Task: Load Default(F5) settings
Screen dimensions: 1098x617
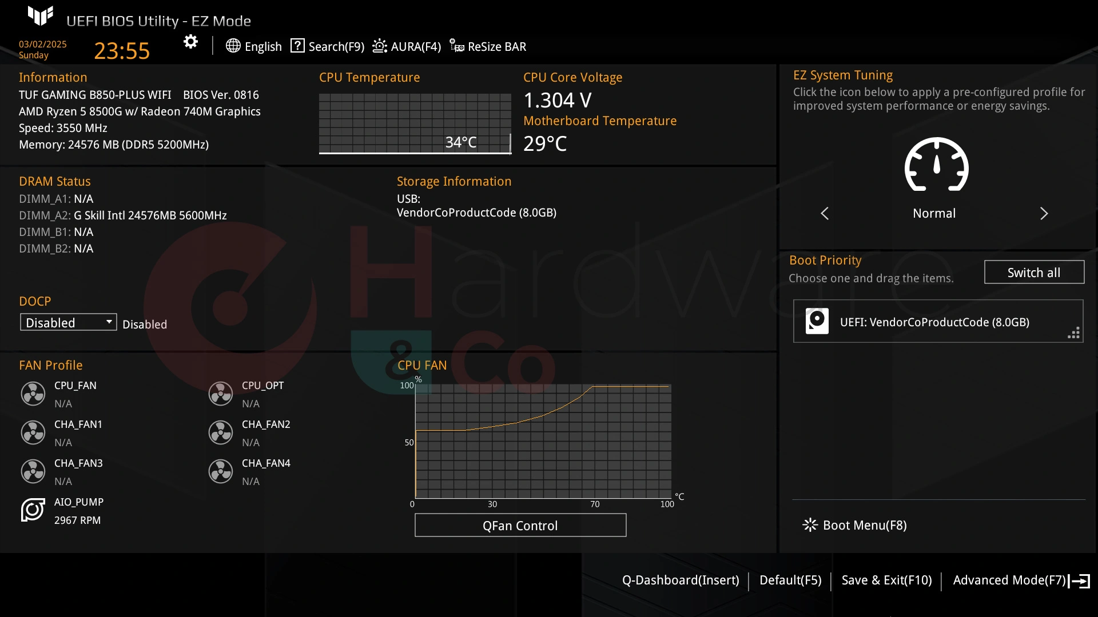Action: pos(790,580)
